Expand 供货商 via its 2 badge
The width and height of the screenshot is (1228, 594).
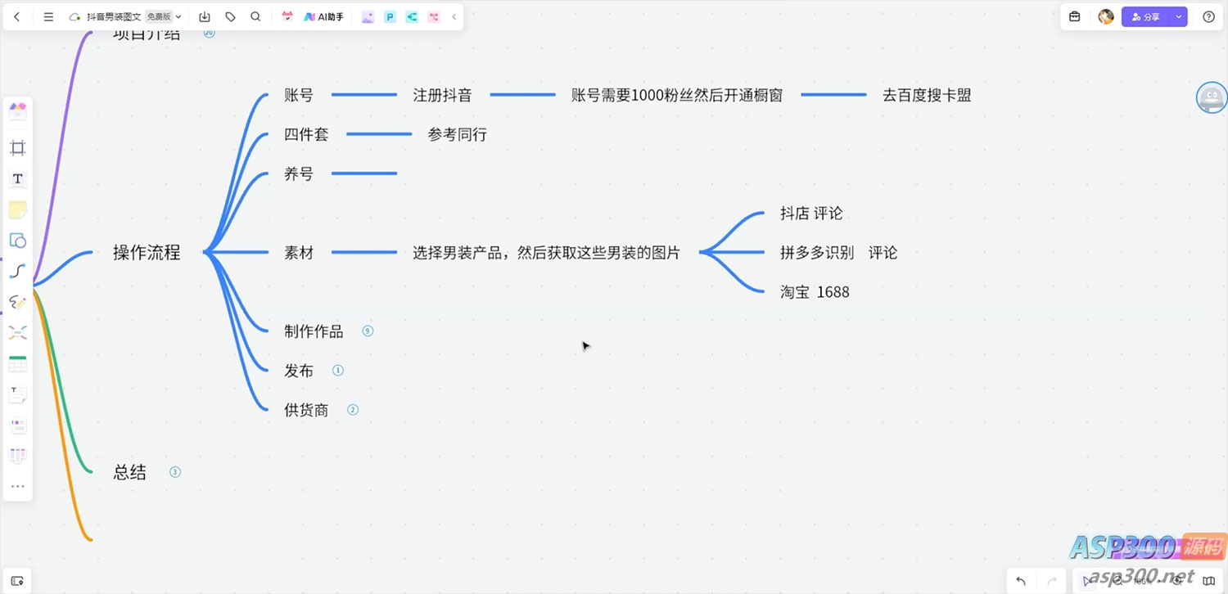(353, 410)
